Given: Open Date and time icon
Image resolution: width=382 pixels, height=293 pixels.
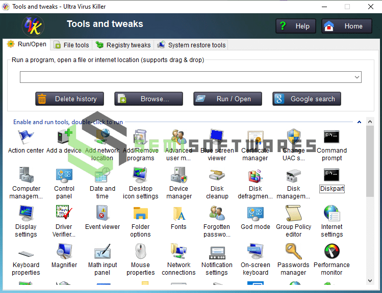Looking at the screenshot, I should tap(103, 175).
